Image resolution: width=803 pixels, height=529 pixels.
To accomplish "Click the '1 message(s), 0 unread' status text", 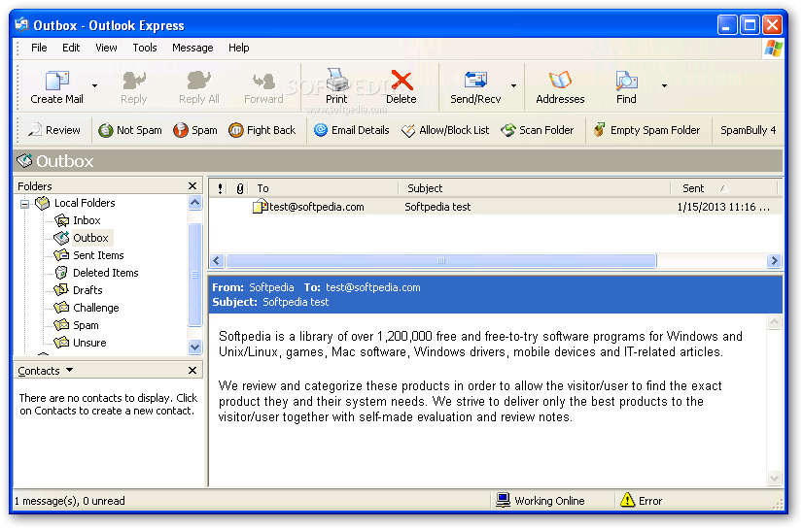I will coord(69,501).
